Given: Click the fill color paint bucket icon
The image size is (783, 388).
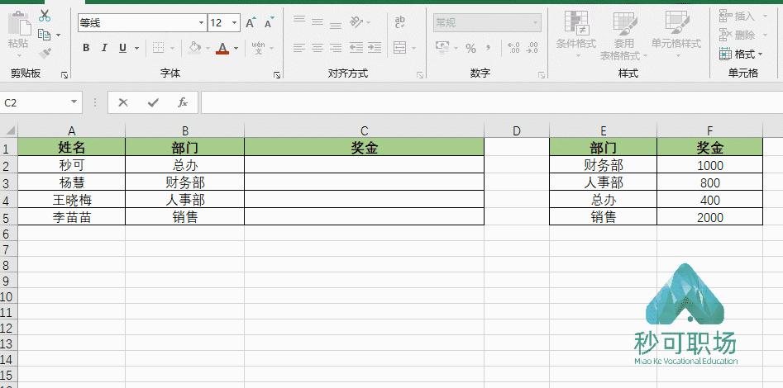Looking at the screenshot, I should 194,48.
